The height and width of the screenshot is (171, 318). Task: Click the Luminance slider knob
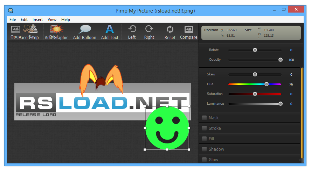pos(281,104)
